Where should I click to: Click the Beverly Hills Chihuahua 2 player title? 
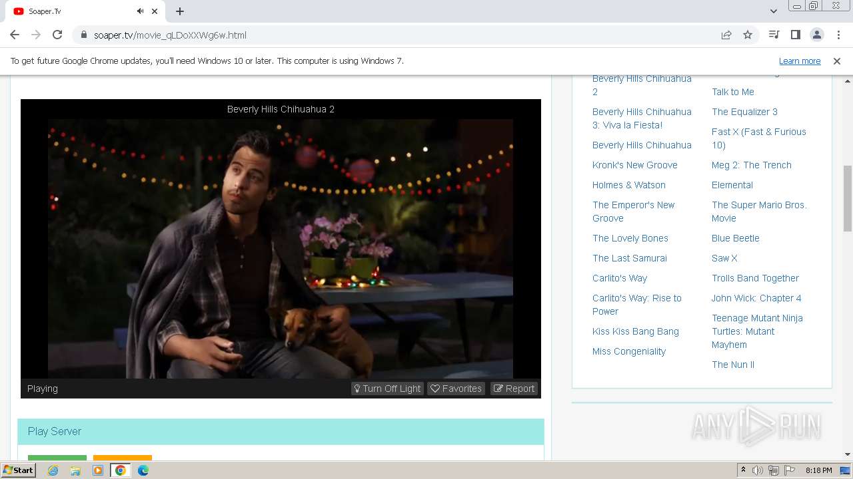(x=281, y=109)
